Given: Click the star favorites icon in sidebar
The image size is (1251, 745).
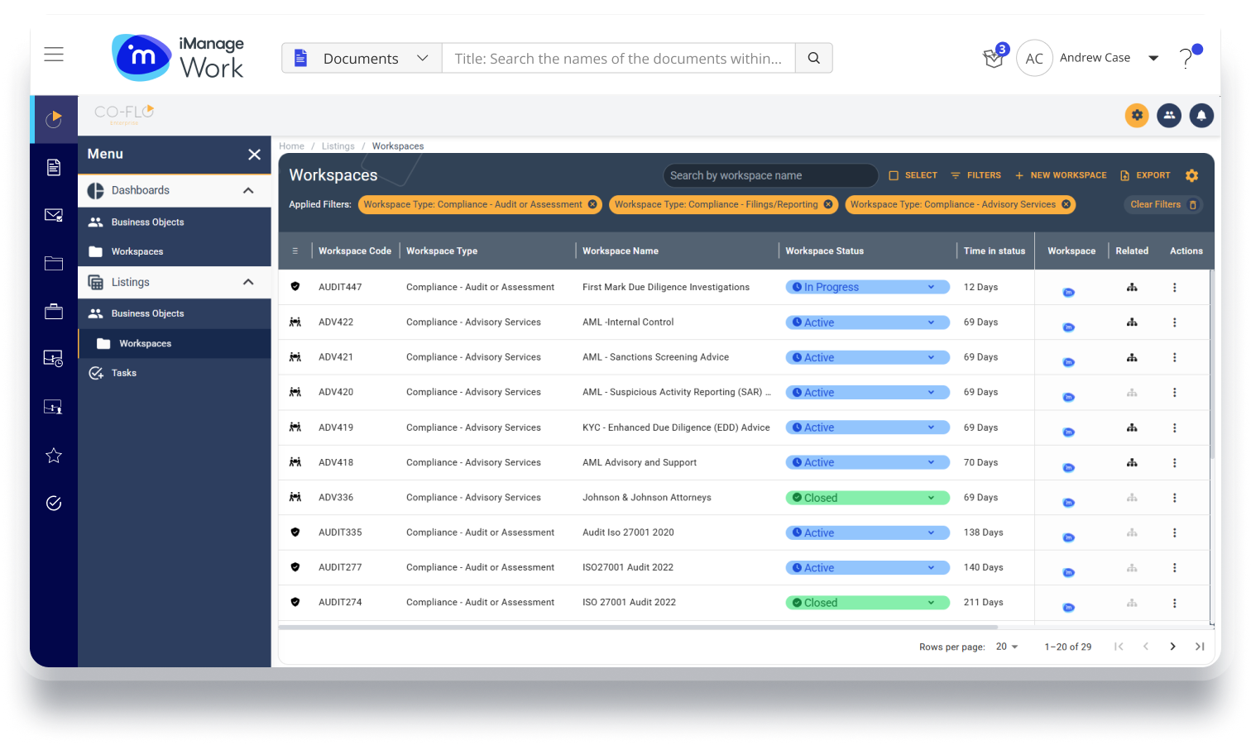Looking at the screenshot, I should [54, 456].
